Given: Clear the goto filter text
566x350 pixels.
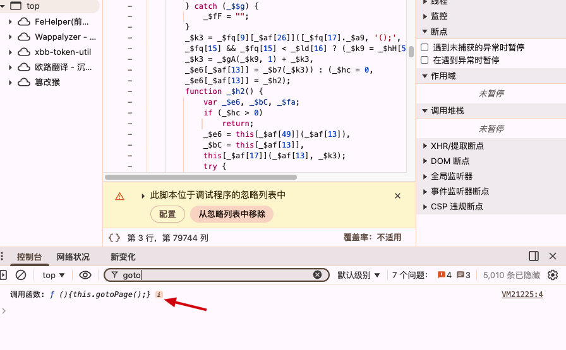Looking at the screenshot, I should coord(317,275).
